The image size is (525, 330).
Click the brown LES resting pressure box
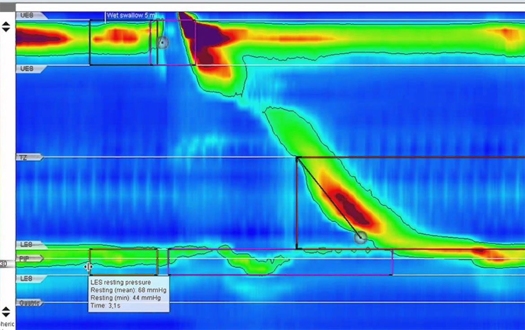pos(123,262)
